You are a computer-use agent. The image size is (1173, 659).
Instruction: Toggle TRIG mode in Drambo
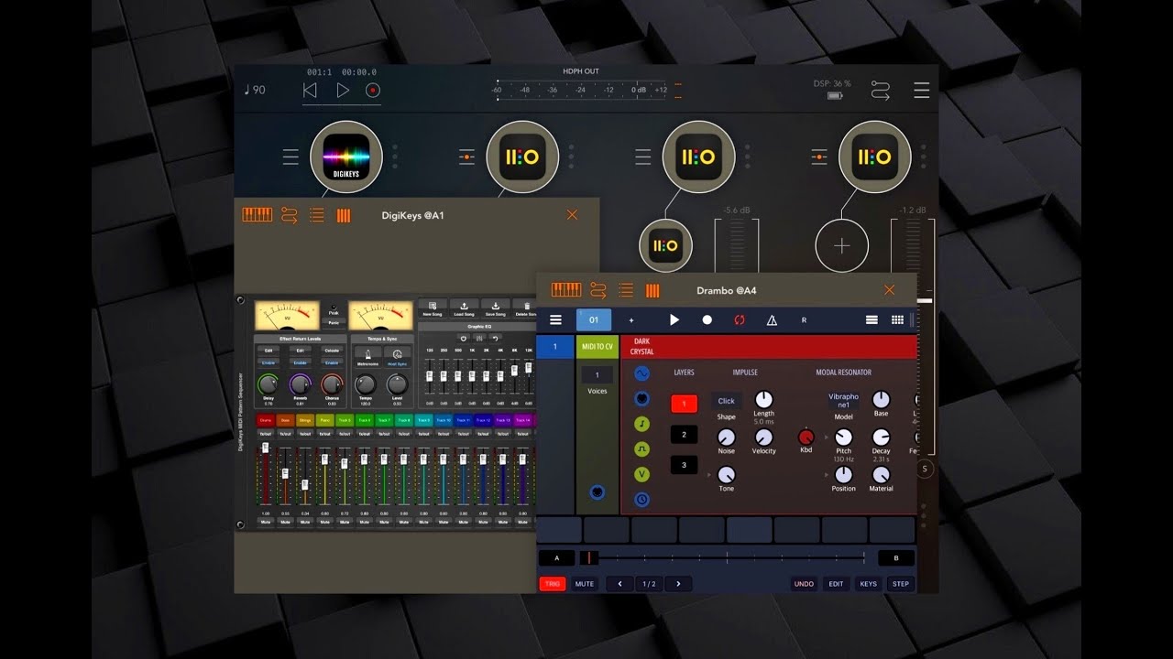tap(553, 584)
